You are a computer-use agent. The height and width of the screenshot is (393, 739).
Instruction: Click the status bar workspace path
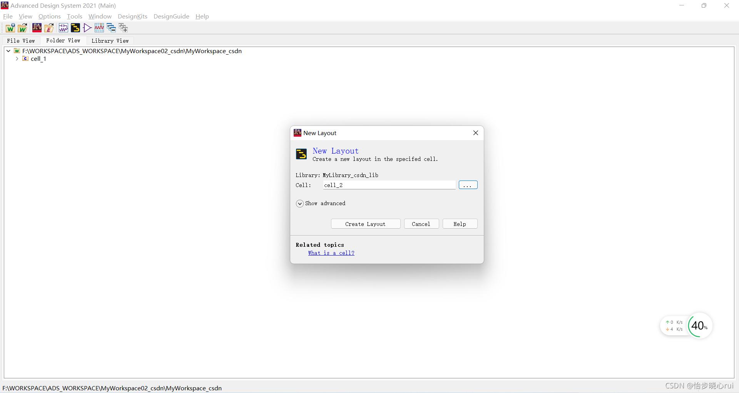point(112,388)
